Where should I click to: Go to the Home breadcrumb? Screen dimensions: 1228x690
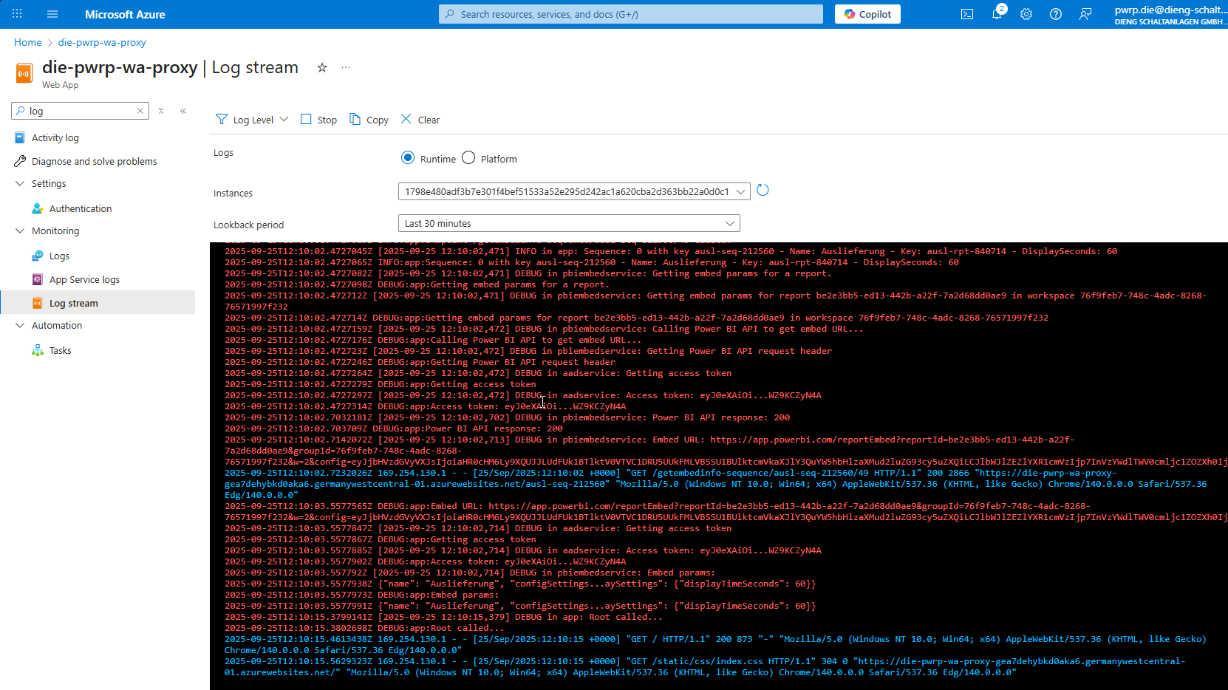point(28,42)
